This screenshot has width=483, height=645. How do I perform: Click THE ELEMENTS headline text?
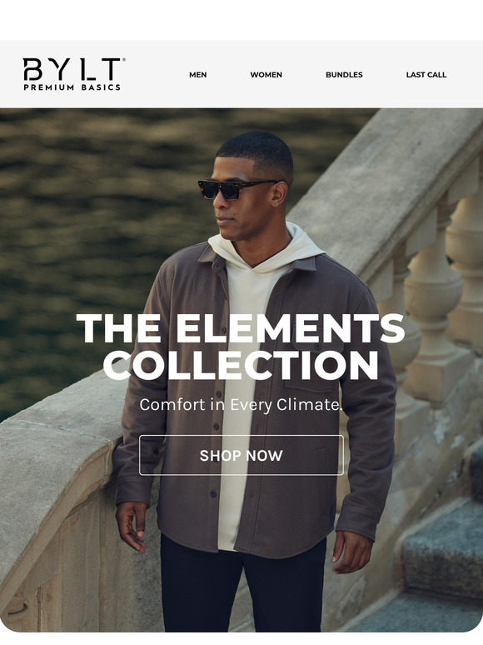tap(241, 328)
